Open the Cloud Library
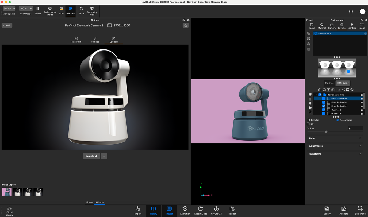The height and width of the screenshot is (217, 368). pos(10,211)
